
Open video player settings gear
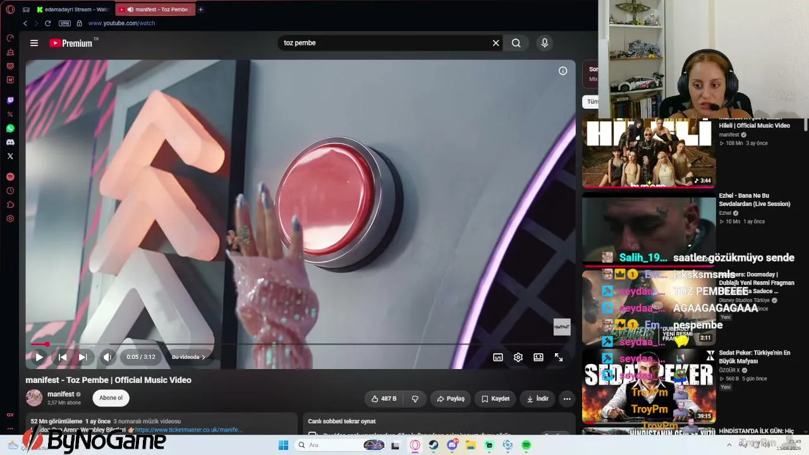[518, 357]
